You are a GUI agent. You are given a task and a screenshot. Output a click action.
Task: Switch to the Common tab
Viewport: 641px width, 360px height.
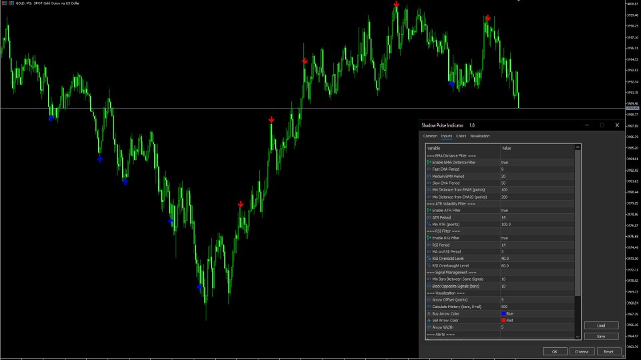pyautogui.click(x=430, y=136)
